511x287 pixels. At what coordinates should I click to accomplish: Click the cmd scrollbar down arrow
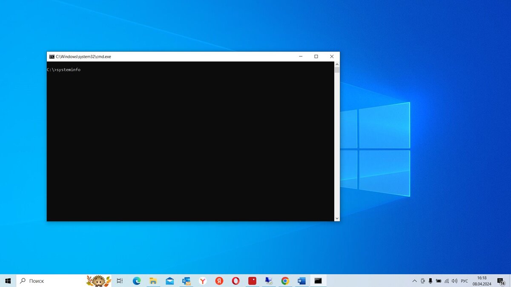[x=337, y=218]
